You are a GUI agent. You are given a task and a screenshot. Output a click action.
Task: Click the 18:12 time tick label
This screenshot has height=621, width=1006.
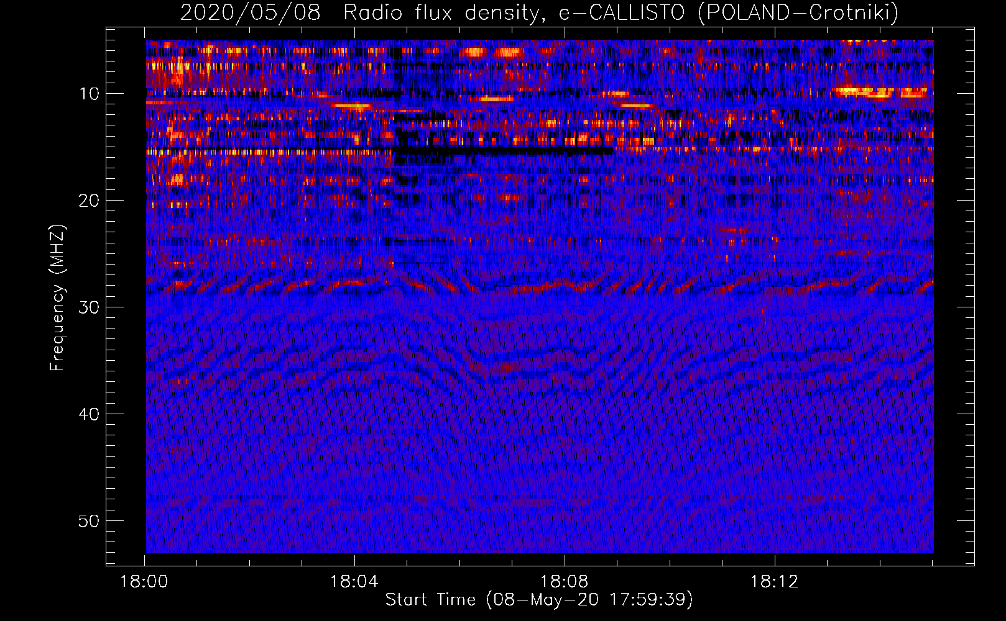[774, 582]
